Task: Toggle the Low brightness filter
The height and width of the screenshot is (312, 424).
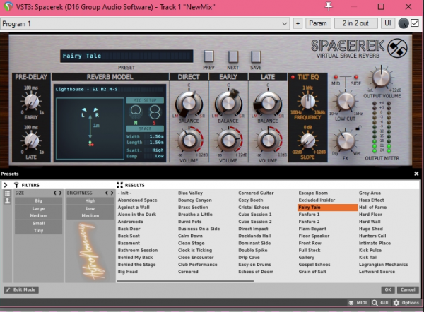Action: (90, 208)
